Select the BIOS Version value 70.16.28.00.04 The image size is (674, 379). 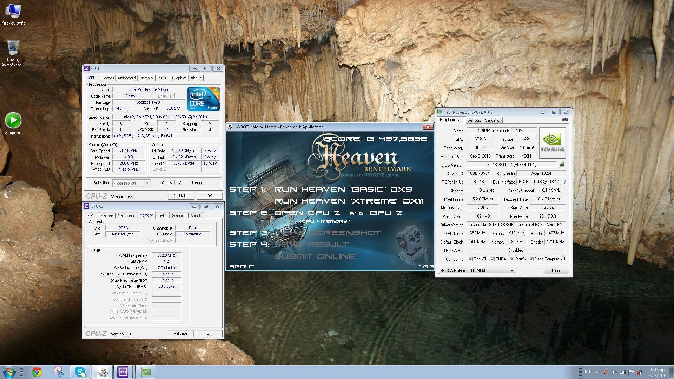(511, 165)
